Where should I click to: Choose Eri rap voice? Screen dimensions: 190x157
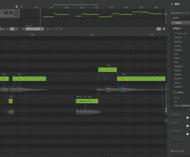176,102
